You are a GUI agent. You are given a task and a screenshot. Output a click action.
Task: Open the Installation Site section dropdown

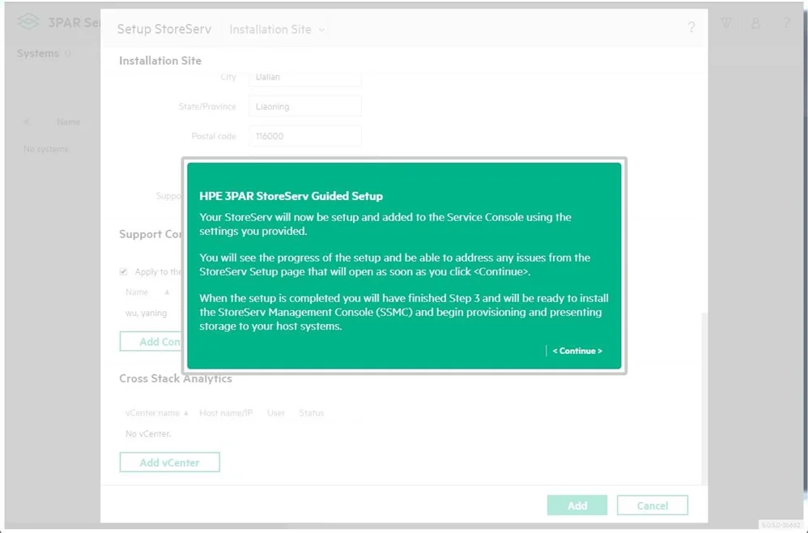tap(277, 29)
